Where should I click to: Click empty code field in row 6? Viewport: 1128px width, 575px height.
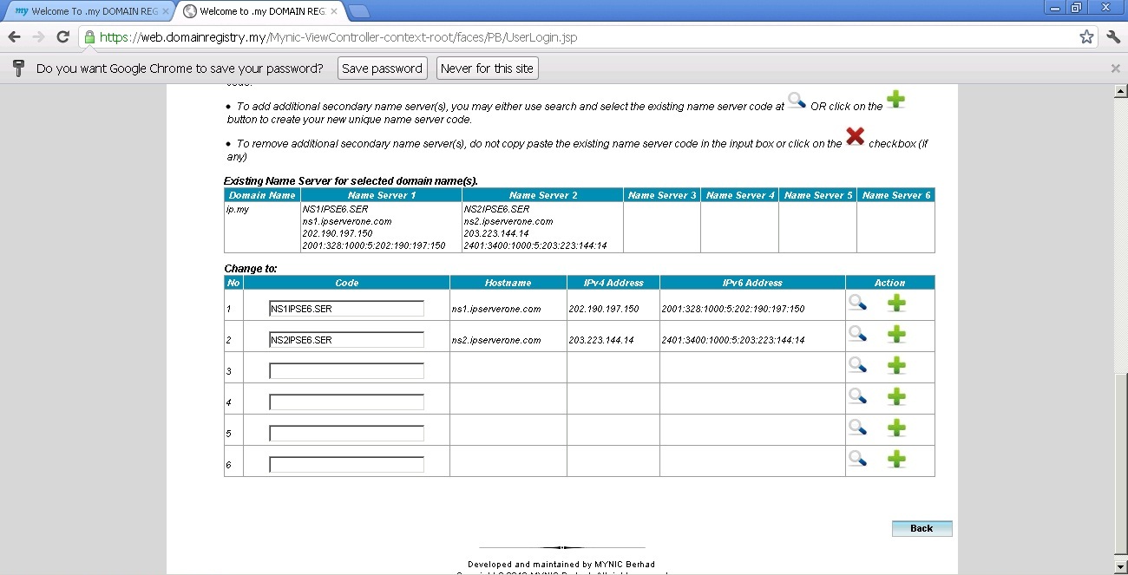(346, 465)
